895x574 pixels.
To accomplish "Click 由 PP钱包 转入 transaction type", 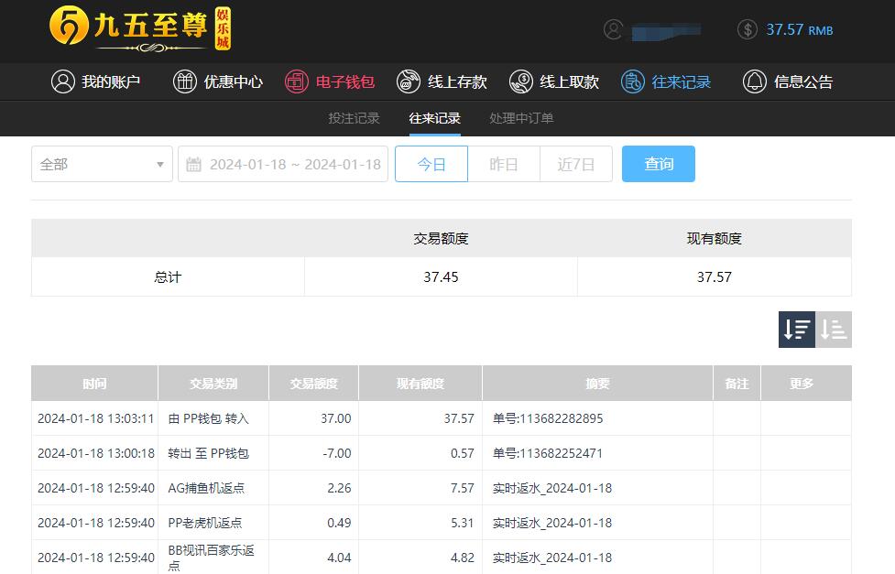I will pos(208,418).
